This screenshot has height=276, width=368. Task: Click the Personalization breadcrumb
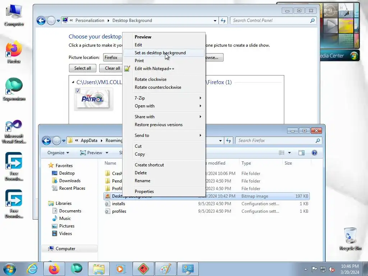[x=89, y=20]
